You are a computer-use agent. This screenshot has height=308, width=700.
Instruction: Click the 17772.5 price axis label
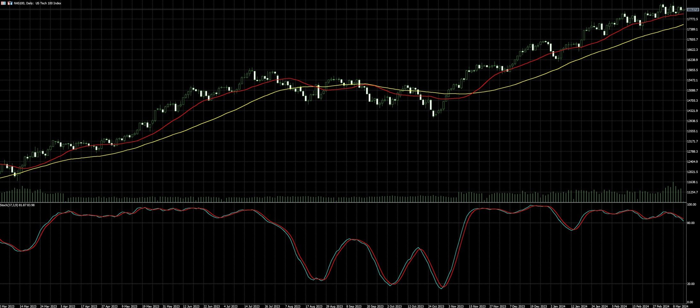click(x=692, y=19)
